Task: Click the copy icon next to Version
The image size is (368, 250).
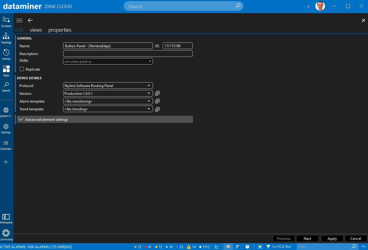Action: click(x=157, y=93)
